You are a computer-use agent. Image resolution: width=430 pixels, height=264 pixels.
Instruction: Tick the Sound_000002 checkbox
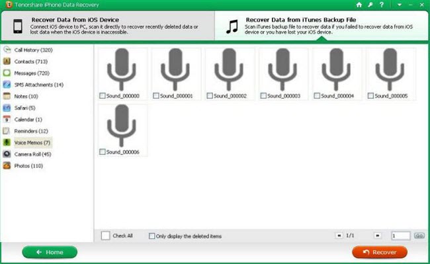tap(210, 96)
